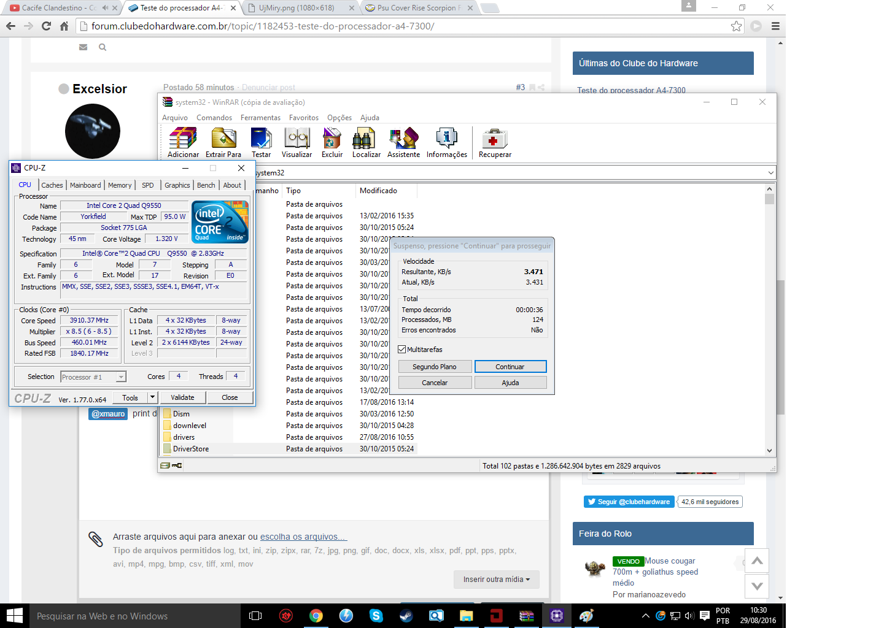Expand the WinRAR address path dropdown
The height and width of the screenshot is (628, 884).
(771, 173)
